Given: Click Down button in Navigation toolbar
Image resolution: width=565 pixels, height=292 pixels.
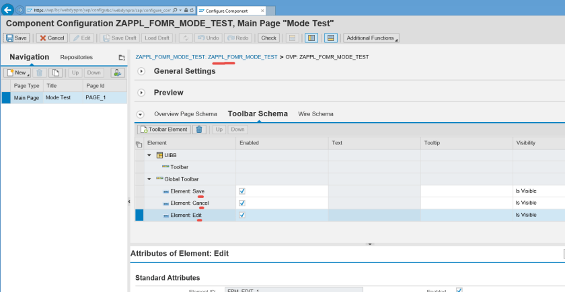Looking at the screenshot, I should 93,72.
